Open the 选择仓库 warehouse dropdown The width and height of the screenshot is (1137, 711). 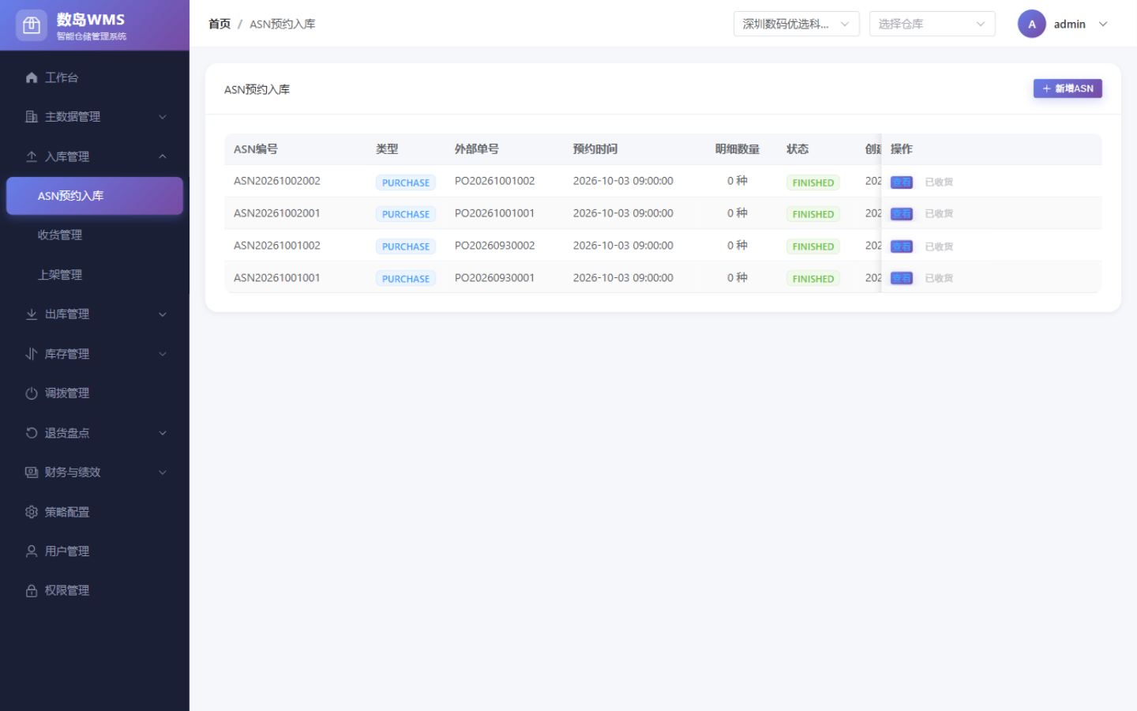tap(932, 24)
